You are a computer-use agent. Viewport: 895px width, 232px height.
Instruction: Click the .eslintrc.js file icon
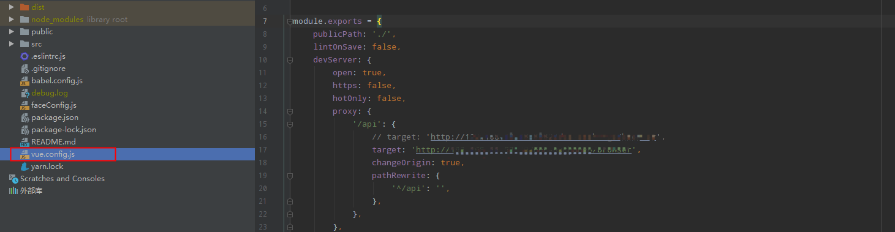click(25, 56)
